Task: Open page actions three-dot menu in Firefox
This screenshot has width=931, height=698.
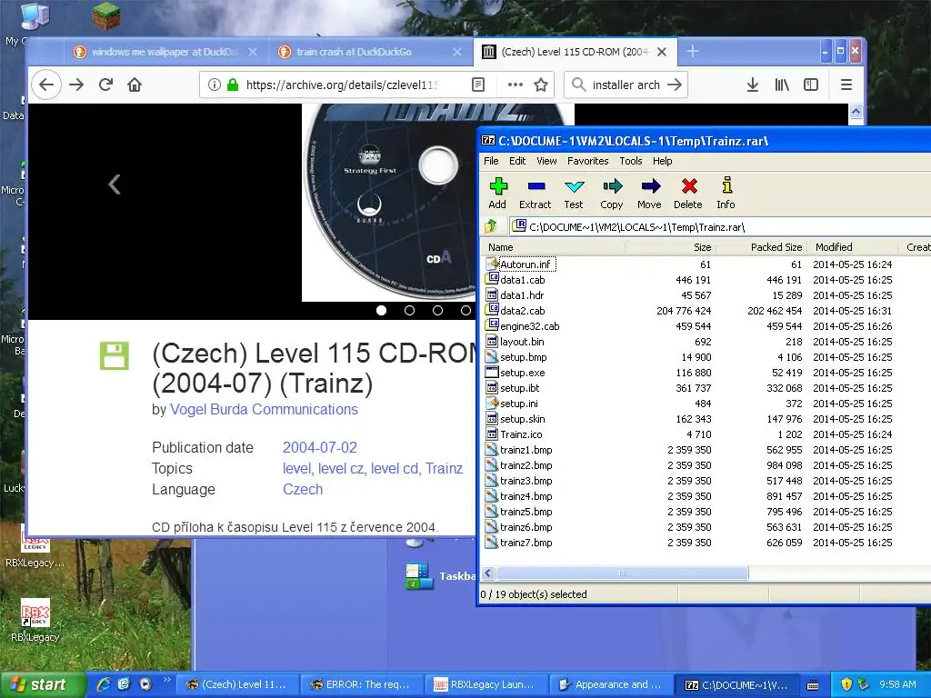Action: [516, 85]
